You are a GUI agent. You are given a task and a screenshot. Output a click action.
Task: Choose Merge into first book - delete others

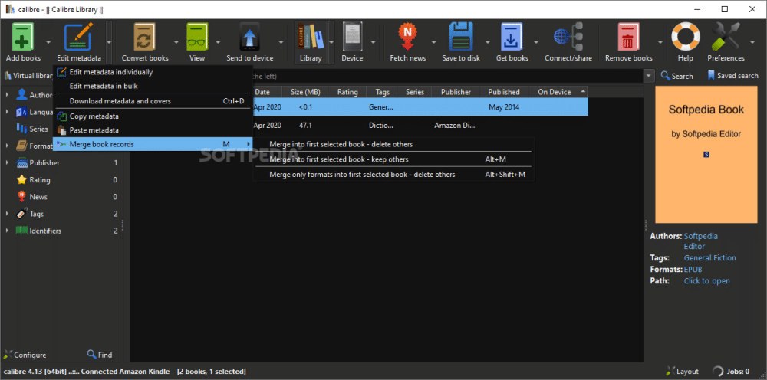pyautogui.click(x=393, y=144)
